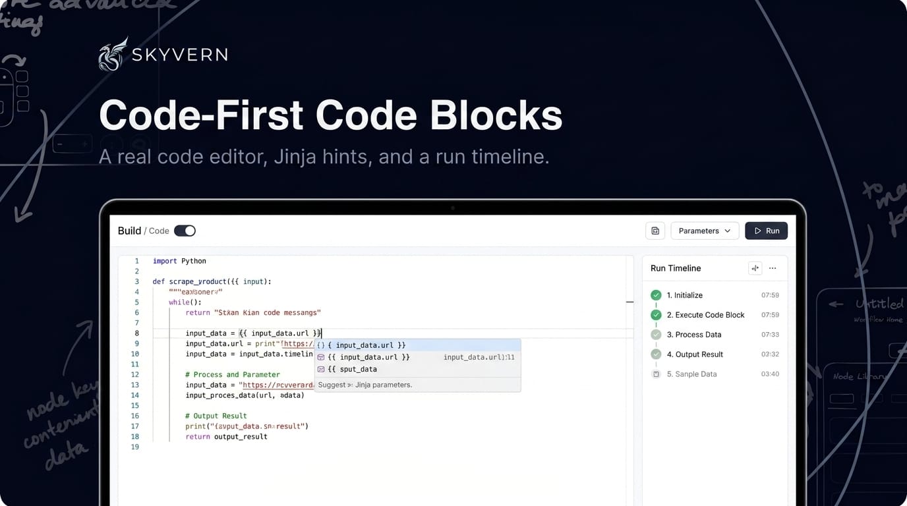Click line number 8 in gutter
The width and height of the screenshot is (907, 506).
click(x=136, y=333)
